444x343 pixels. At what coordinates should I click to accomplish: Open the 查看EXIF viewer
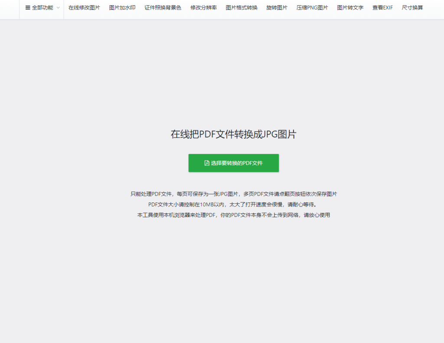point(382,7)
